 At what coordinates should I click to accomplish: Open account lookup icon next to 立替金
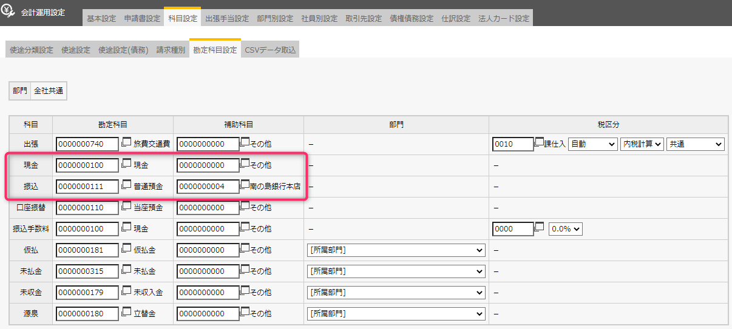(x=126, y=313)
